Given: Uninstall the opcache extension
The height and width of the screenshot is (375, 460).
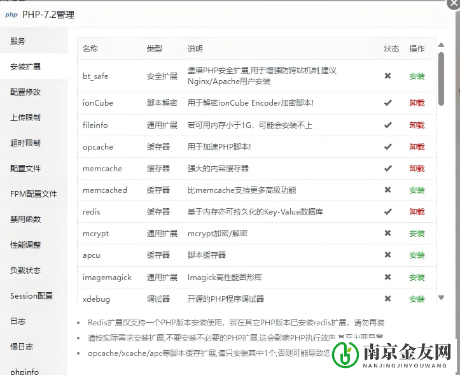Looking at the screenshot, I should pos(417,147).
